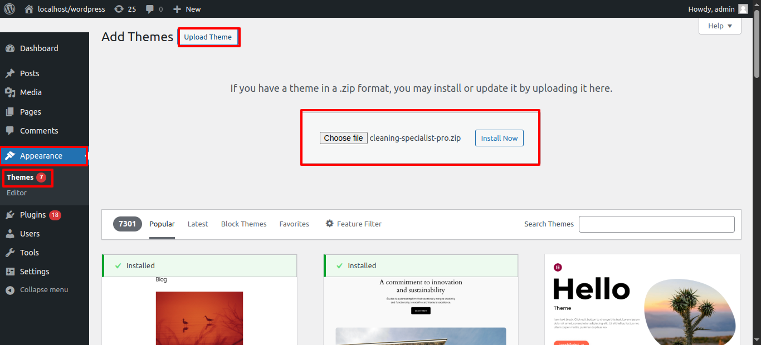This screenshot has height=345, width=761.
Task: Click the plus New content icon
Action: point(177,9)
